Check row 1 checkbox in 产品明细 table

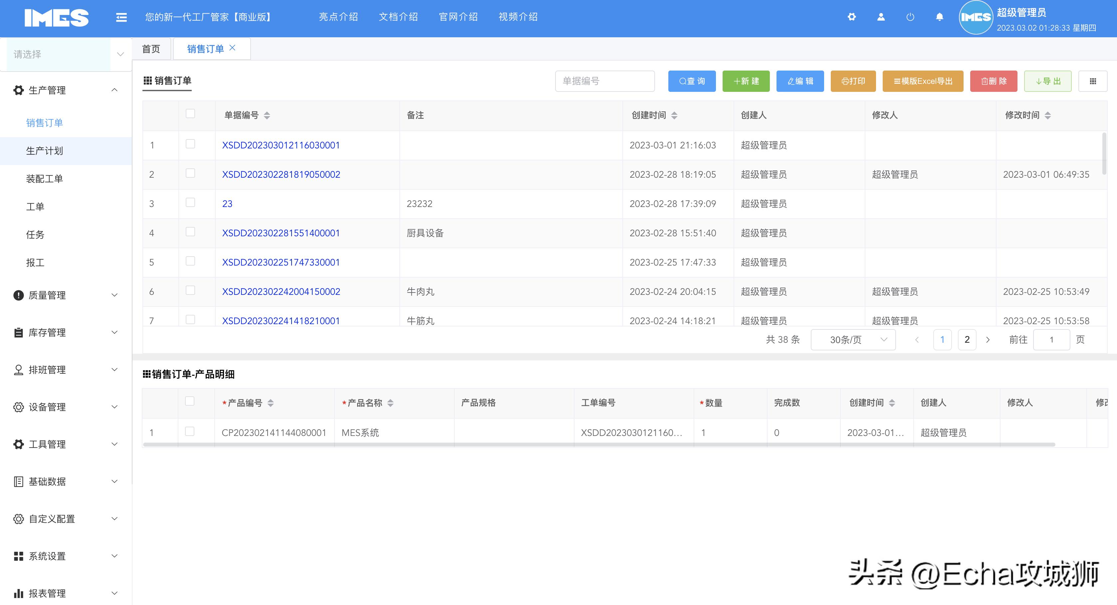point(190,432)
